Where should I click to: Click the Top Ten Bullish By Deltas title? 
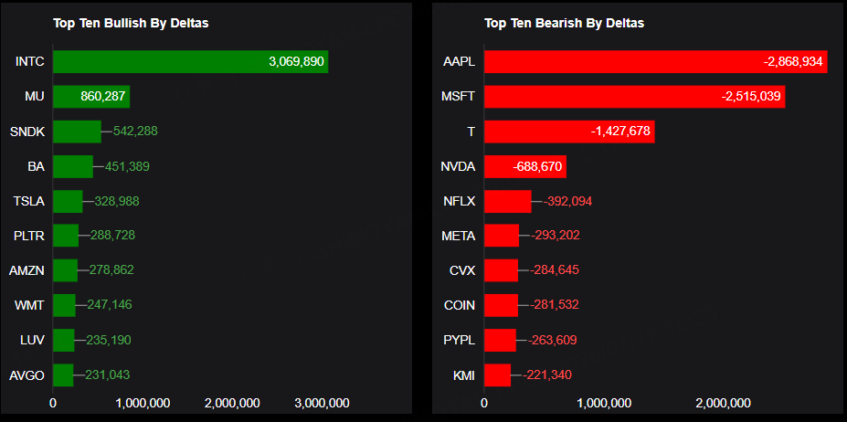pyautogui.click(x=131, y=23)
